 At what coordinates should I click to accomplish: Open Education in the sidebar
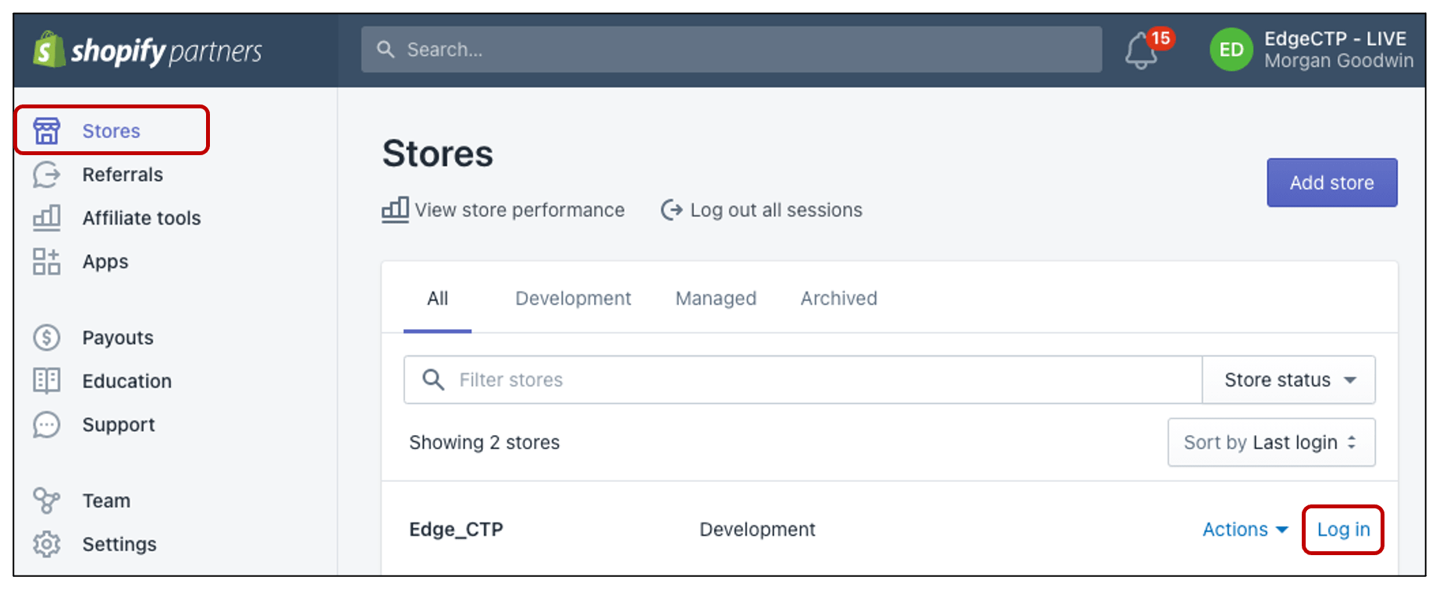[126, 380]
